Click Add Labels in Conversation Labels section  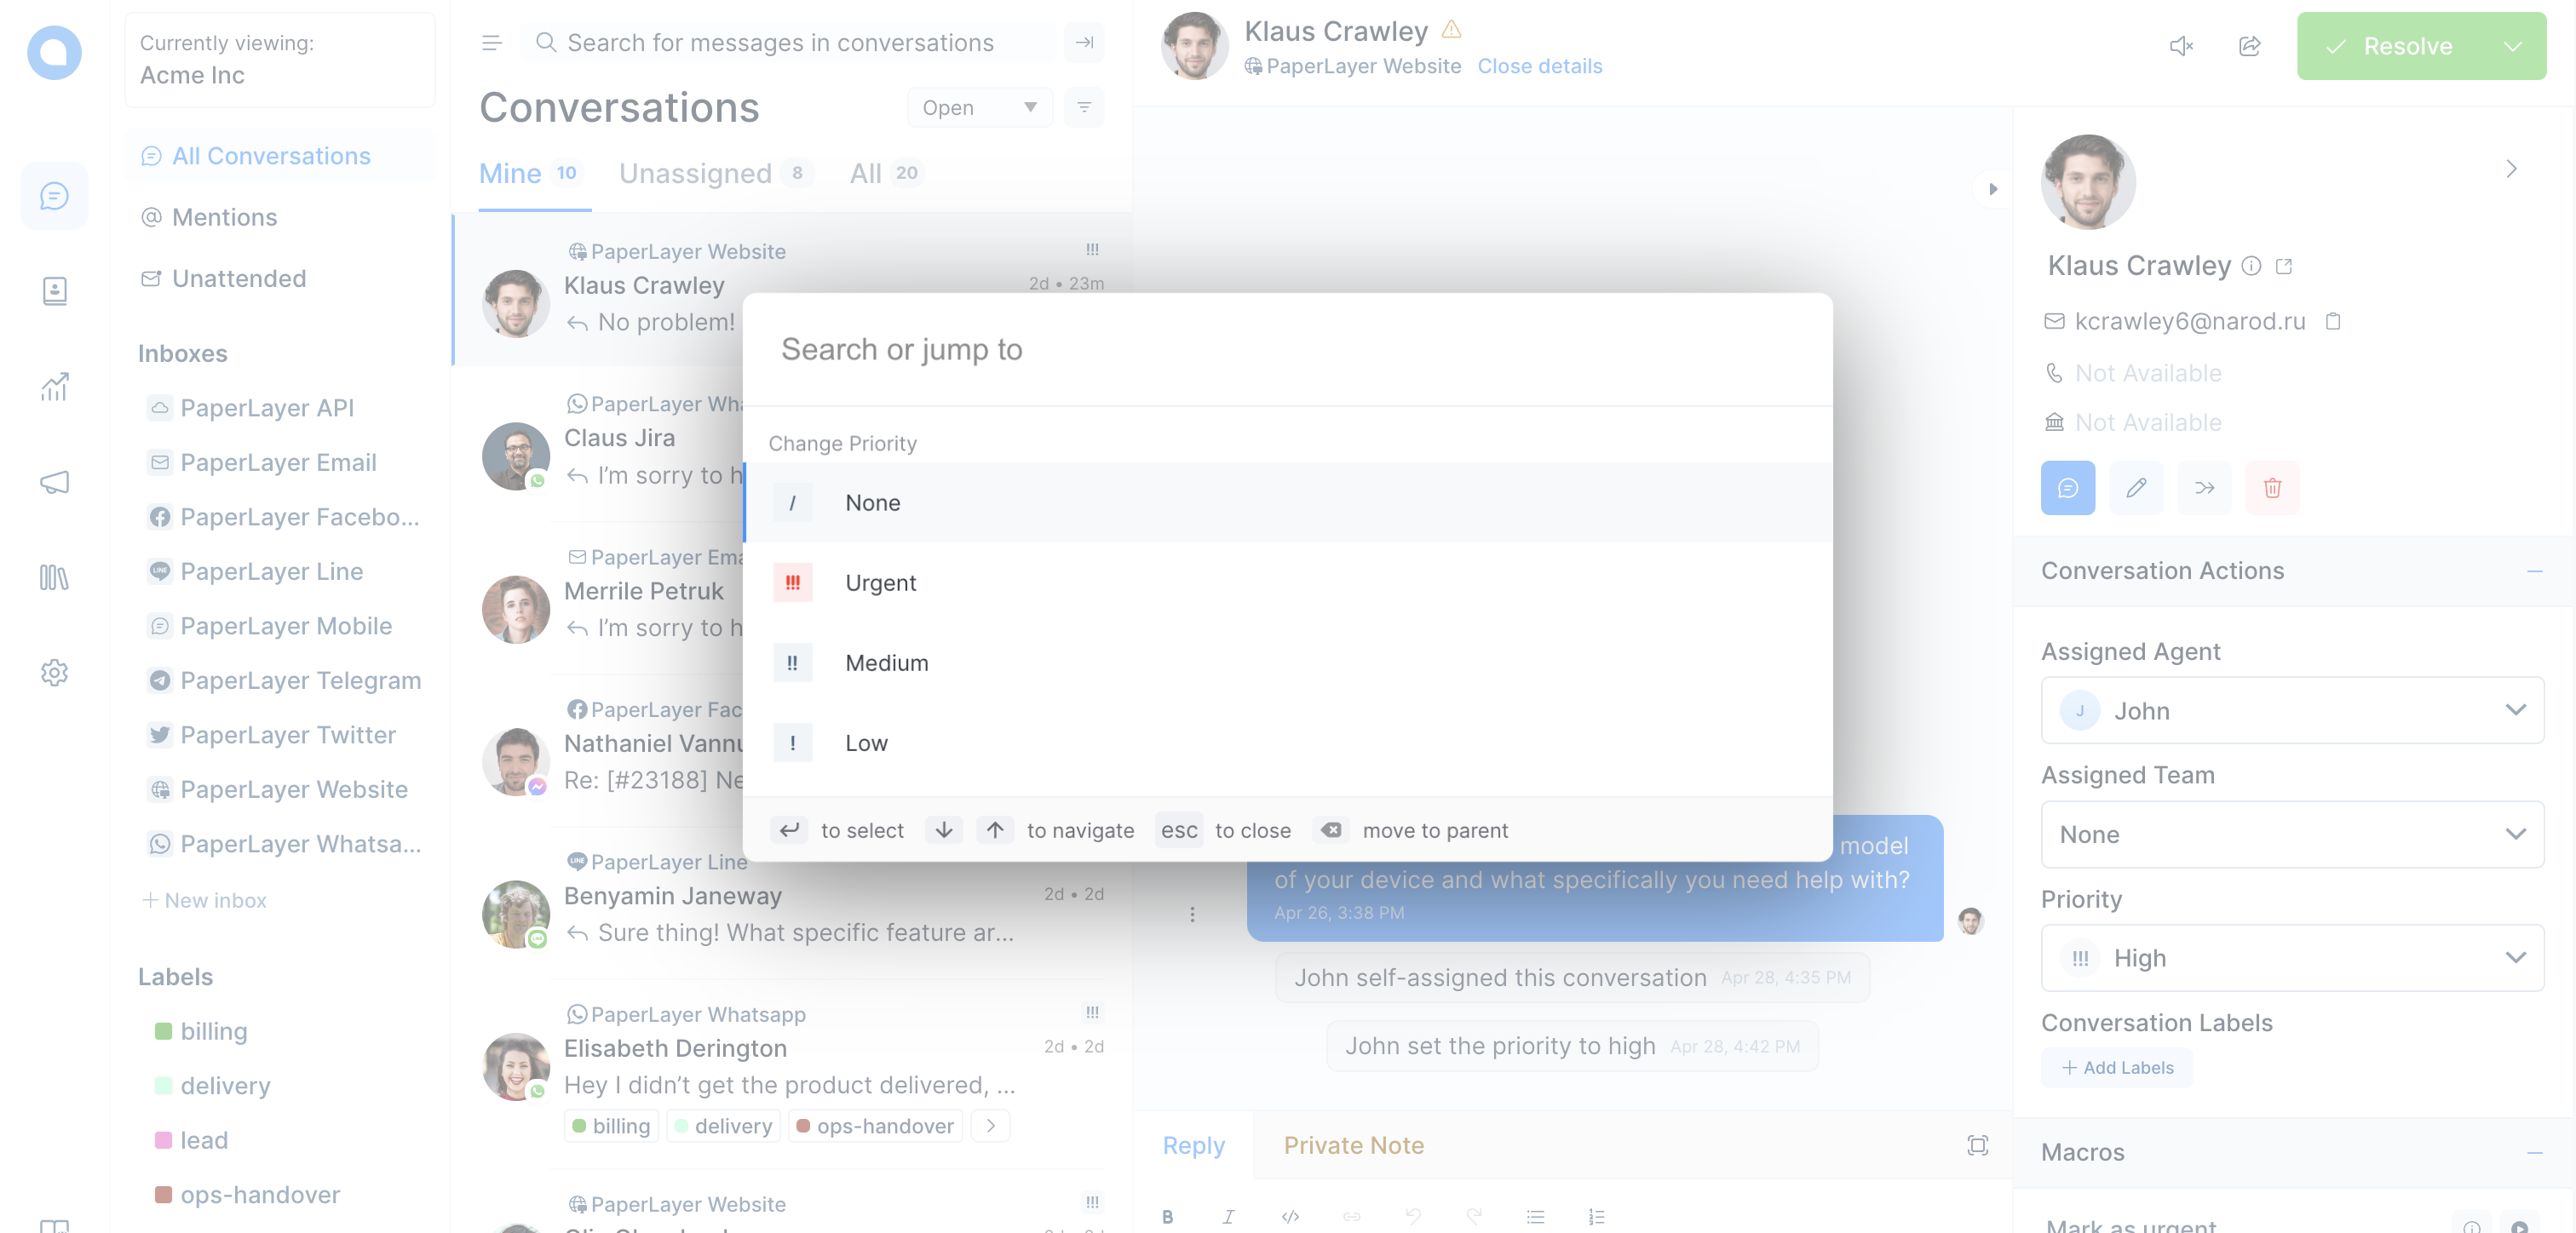coord(2119,1069)
